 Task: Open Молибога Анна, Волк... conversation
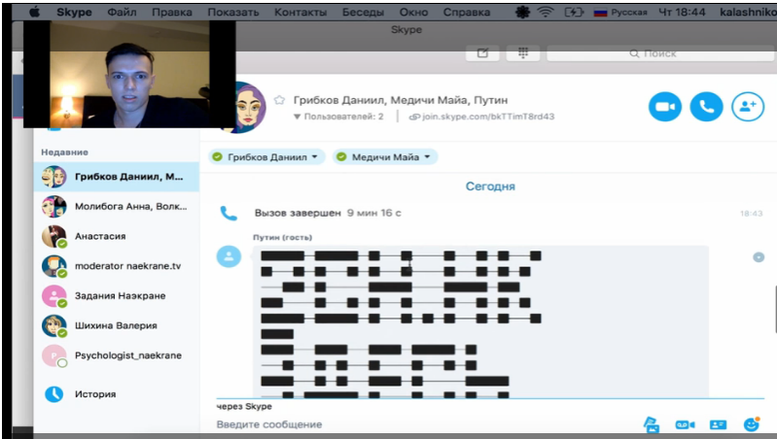pos(117,206)
